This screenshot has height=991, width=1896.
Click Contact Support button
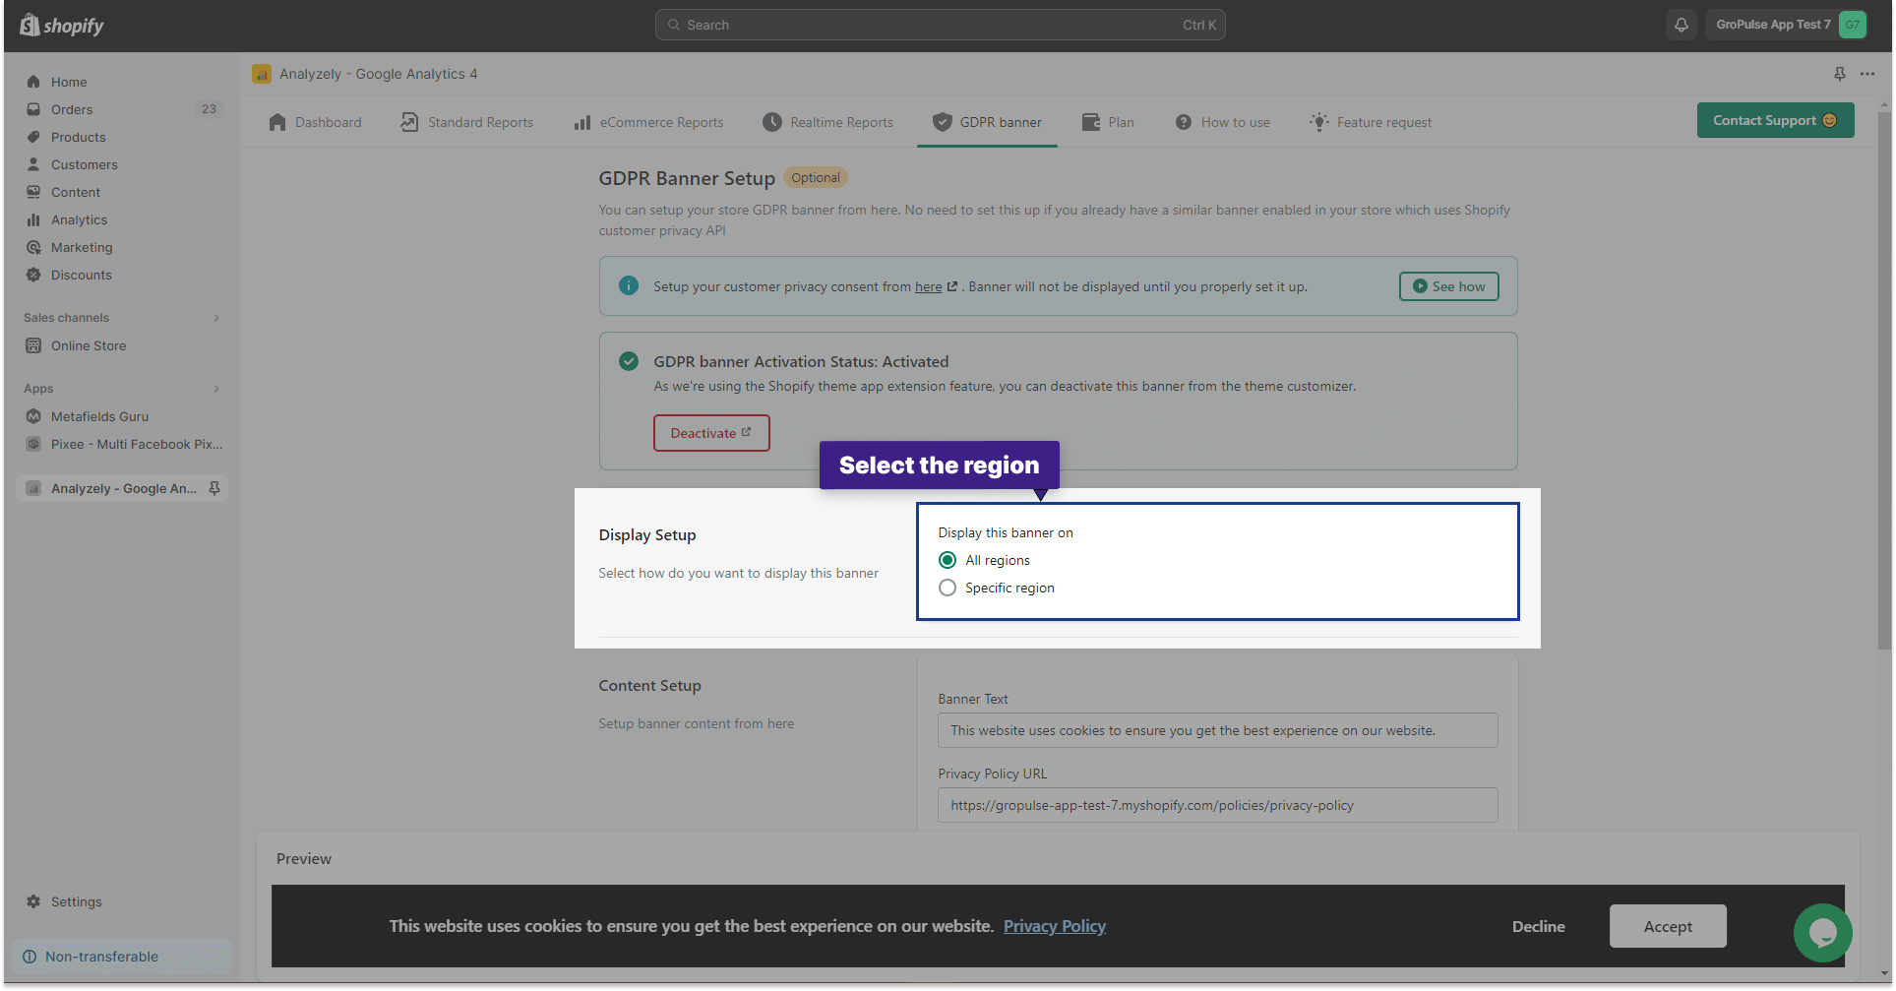click(x=1775, y=120)
